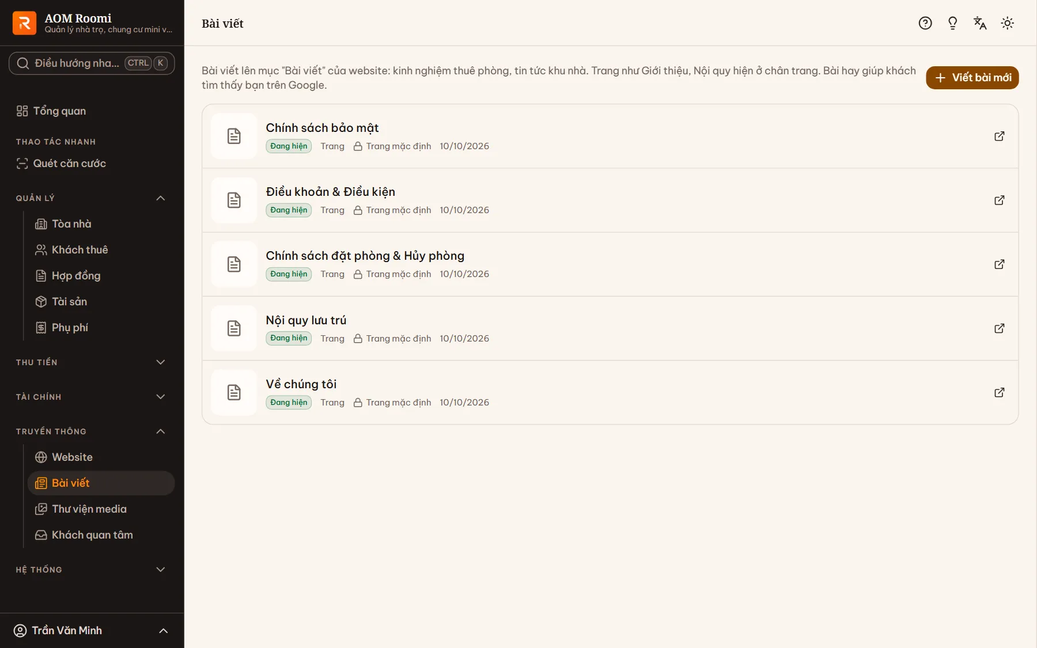Open Khách thuê in sidebar
The height and width of the screenshot is (648, 1037).
tap(101, 250)
